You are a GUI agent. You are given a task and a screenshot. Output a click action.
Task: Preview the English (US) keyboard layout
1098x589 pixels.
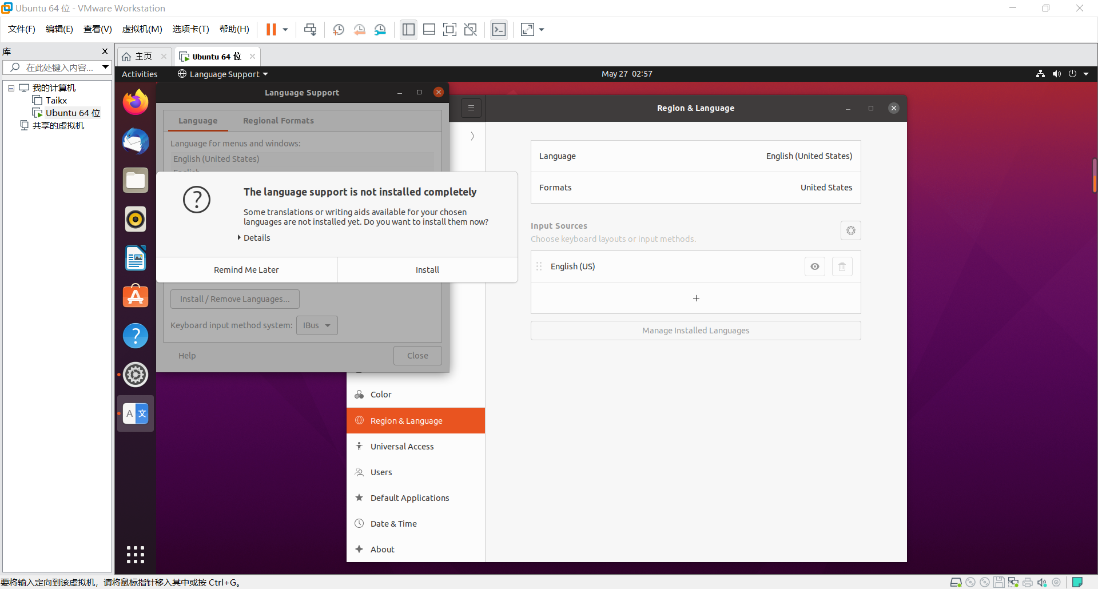[814, 266]
